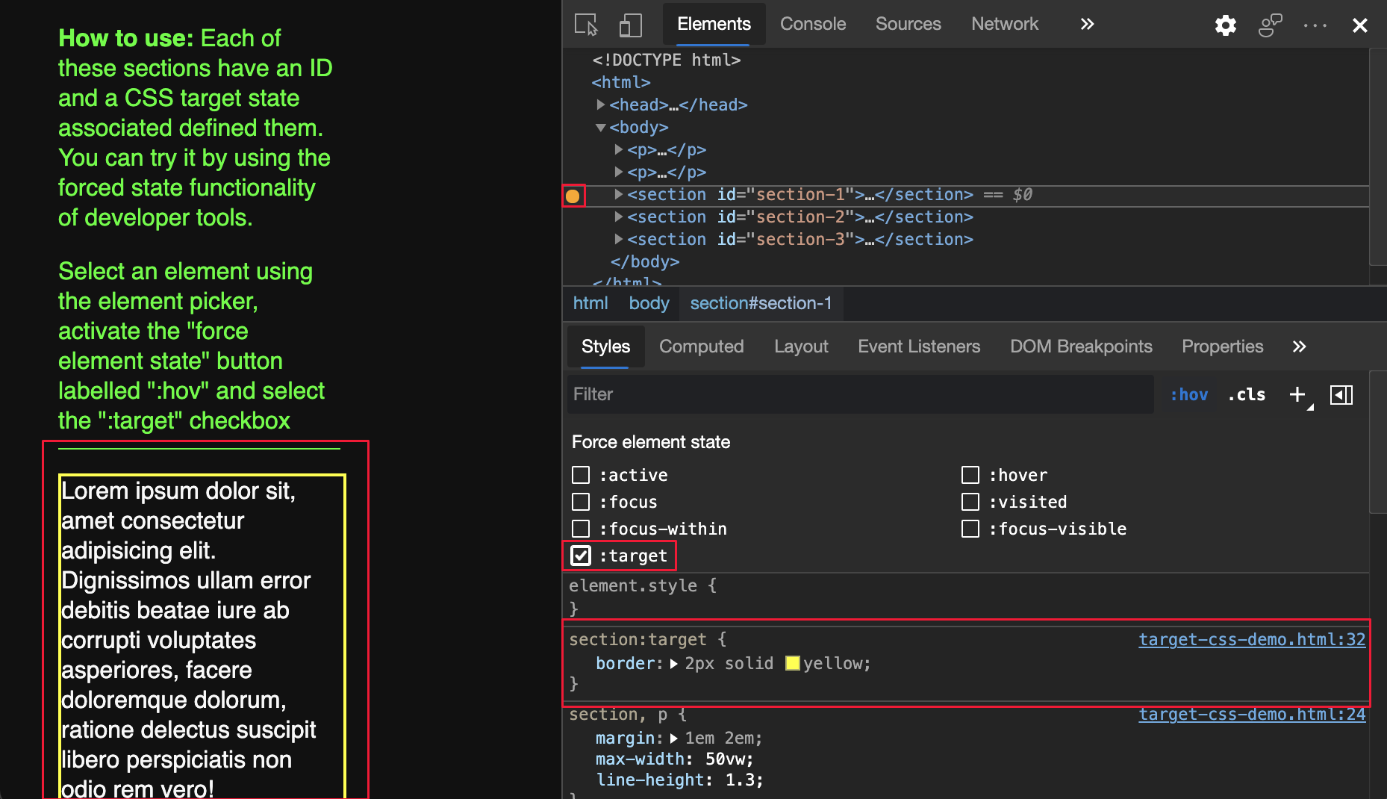Screen dimensions: 1387x799
Task: Switch to the Console tab
Action: click(x=812, y=24)
